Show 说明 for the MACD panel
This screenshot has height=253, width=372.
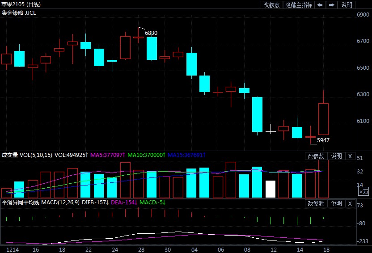click(336, 203)
